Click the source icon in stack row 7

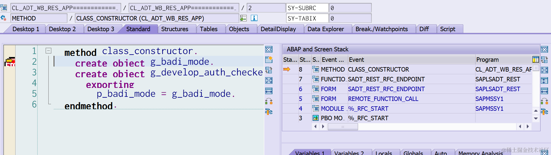tap(315, 79)
